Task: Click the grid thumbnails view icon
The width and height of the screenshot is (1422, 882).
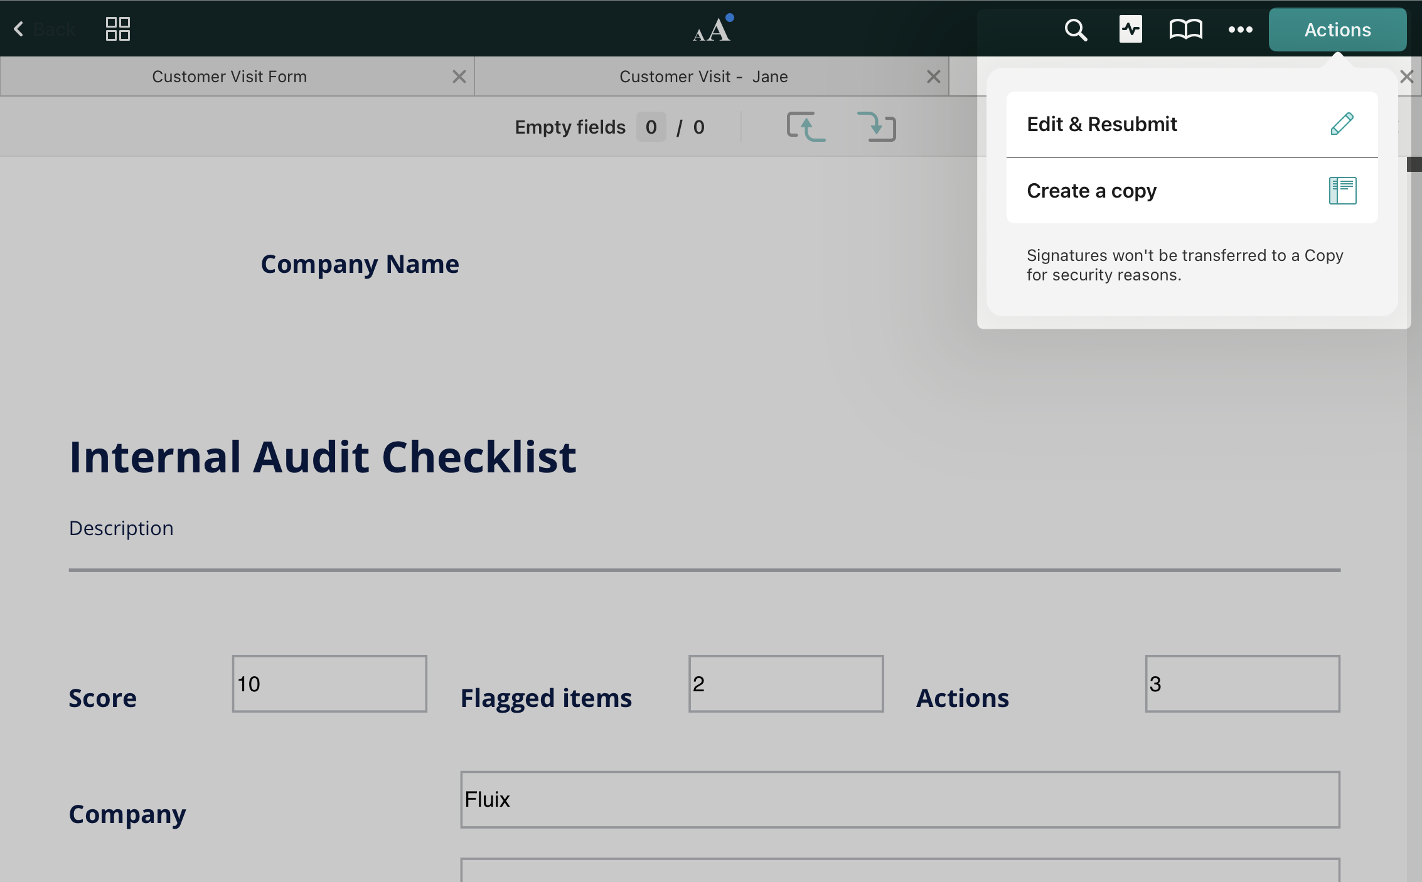Action: click(117, 29)
